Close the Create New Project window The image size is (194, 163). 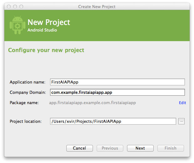tap(9, 7)
